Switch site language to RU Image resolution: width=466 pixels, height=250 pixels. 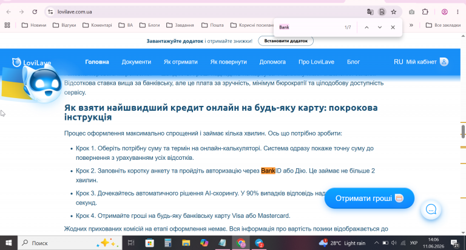pyautogui.click(x=398, y=62)
